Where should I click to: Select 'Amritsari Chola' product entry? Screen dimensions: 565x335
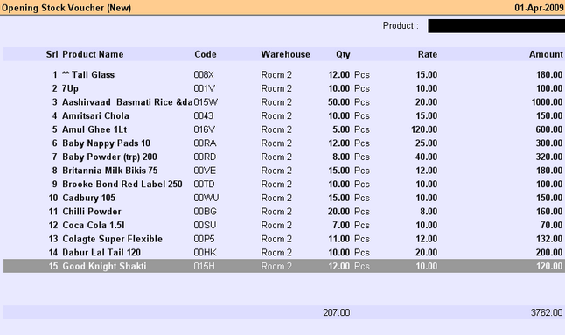pos(95,116)
